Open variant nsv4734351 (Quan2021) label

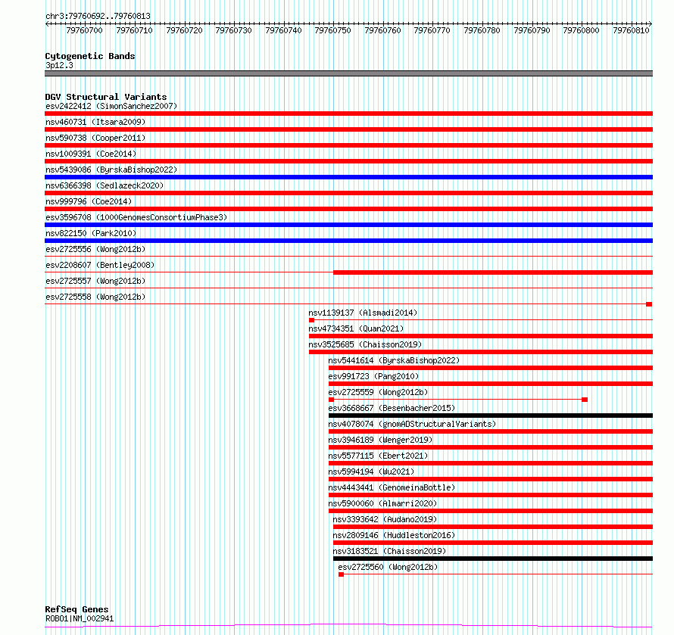(x=357, y=328)
